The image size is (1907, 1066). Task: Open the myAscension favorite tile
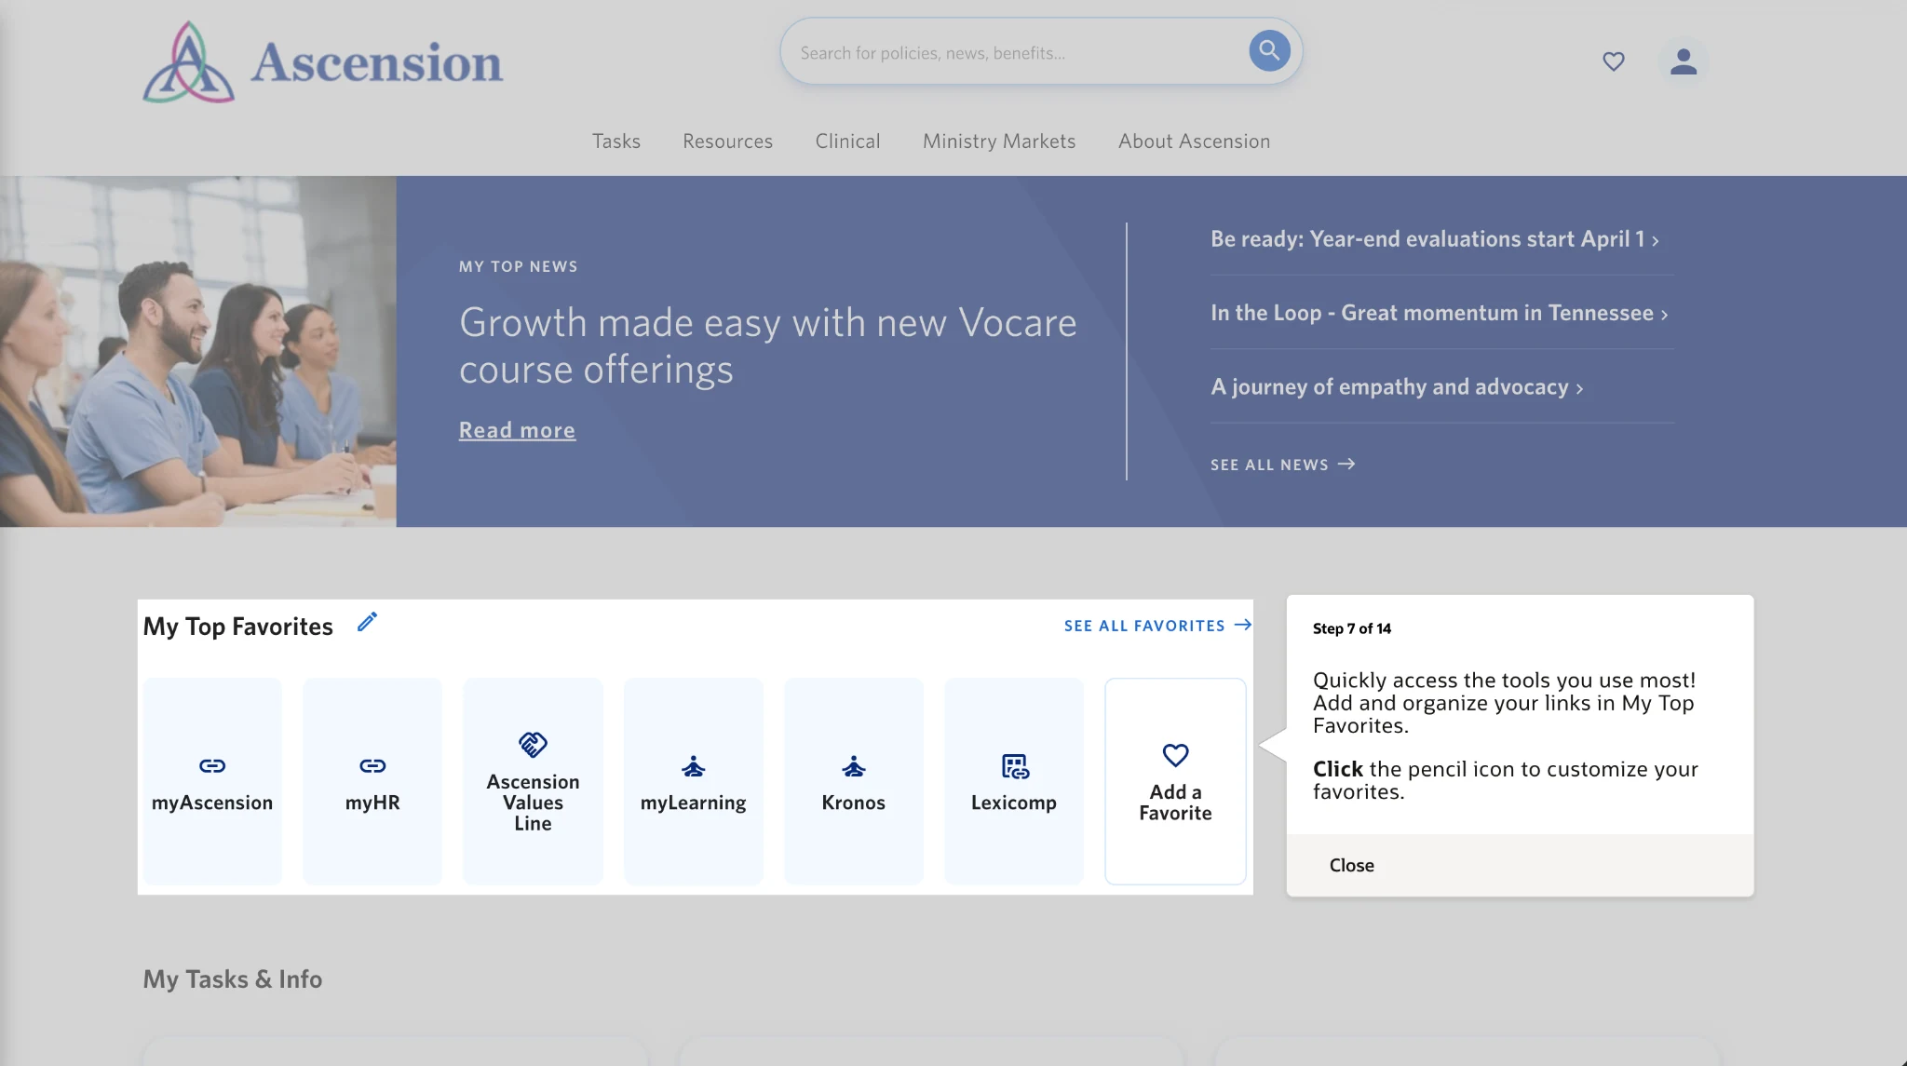(x=212, y=781)
